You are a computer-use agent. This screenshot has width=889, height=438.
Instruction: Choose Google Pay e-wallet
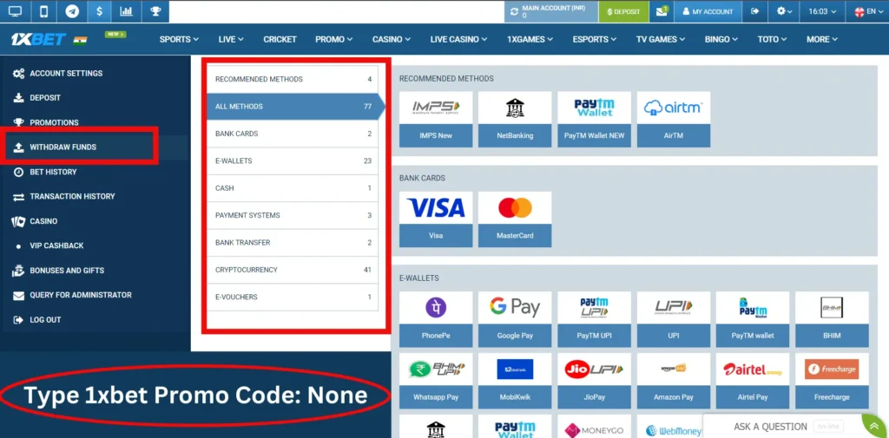[515, 319]
